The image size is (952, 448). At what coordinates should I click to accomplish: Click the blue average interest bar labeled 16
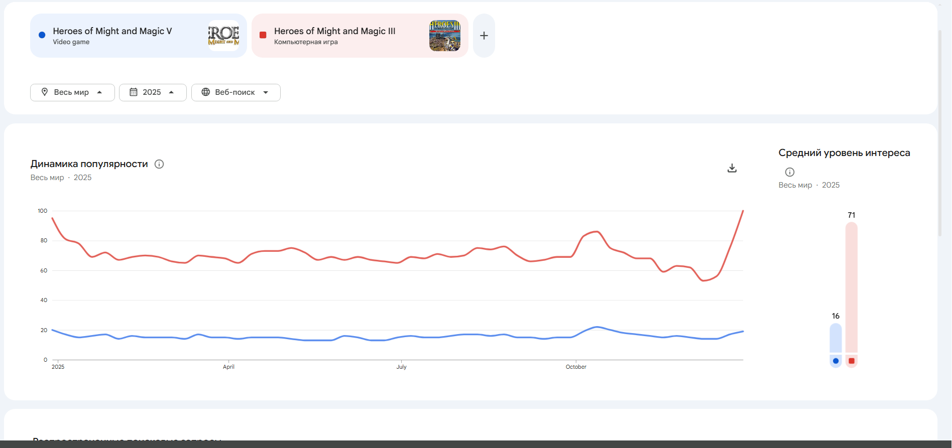point(836,338)
